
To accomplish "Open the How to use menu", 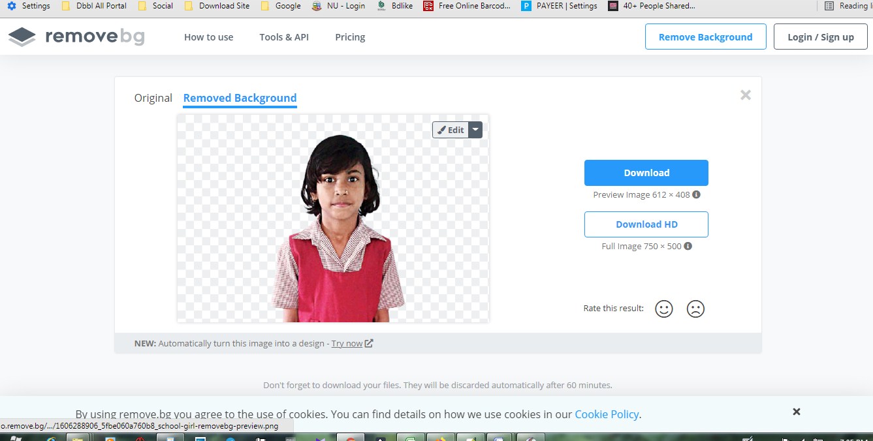I will (208, 37).
